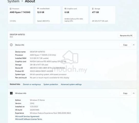Click the Processor chip icon
Image resolution: width=139 pixels, height=123 pixels.
pos(11,9)
